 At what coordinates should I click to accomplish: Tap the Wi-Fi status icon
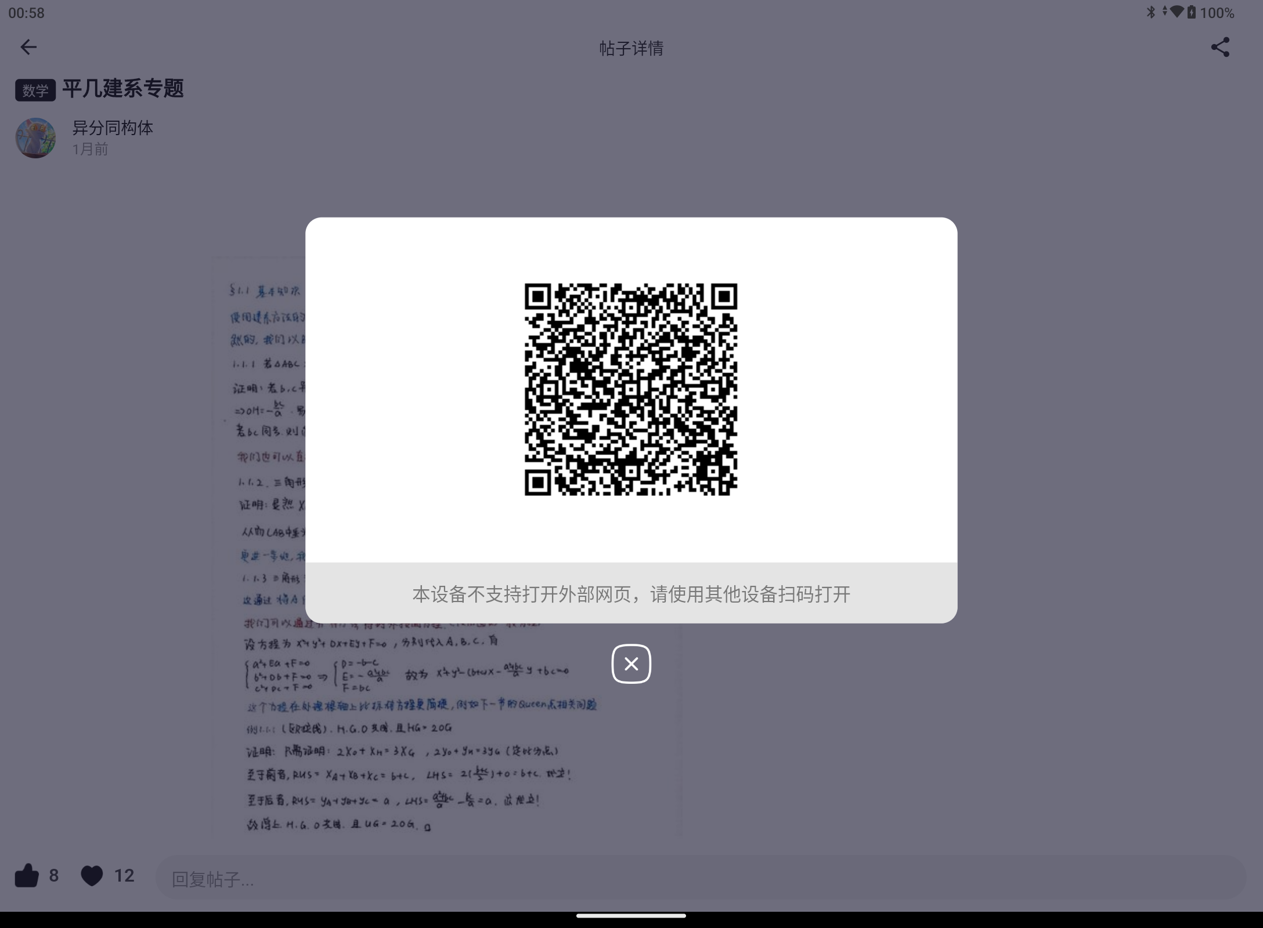click(x=1176, y=12)
